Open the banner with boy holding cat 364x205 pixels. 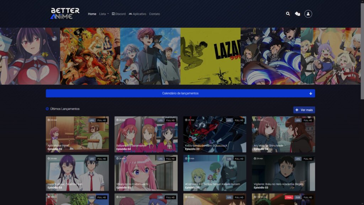coord(150,56)
